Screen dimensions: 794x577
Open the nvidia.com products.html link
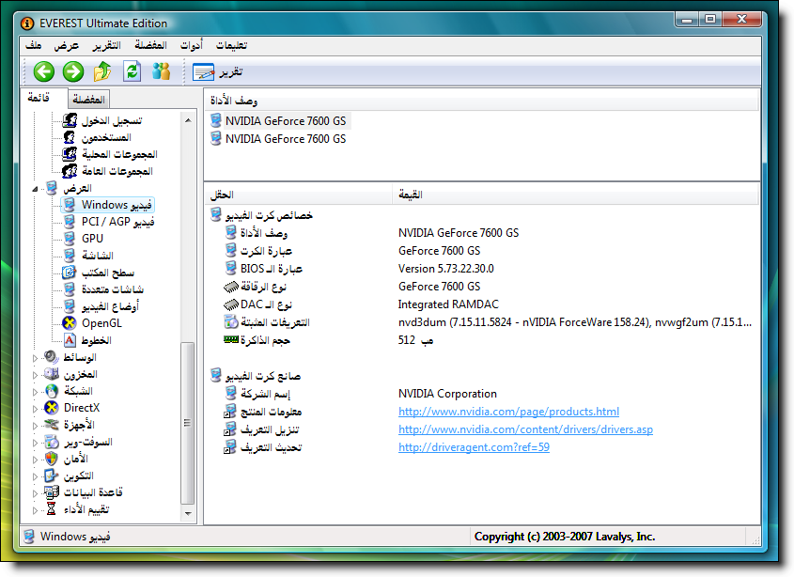[508, 412]
